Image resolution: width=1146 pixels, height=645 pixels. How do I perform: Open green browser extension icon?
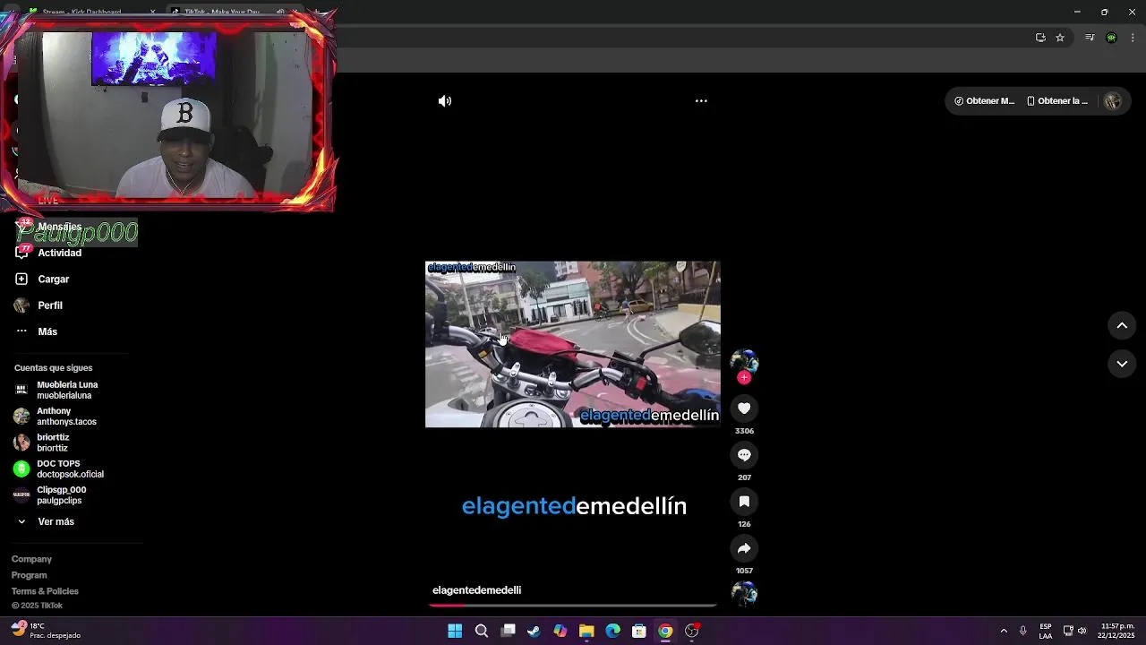1111,38
